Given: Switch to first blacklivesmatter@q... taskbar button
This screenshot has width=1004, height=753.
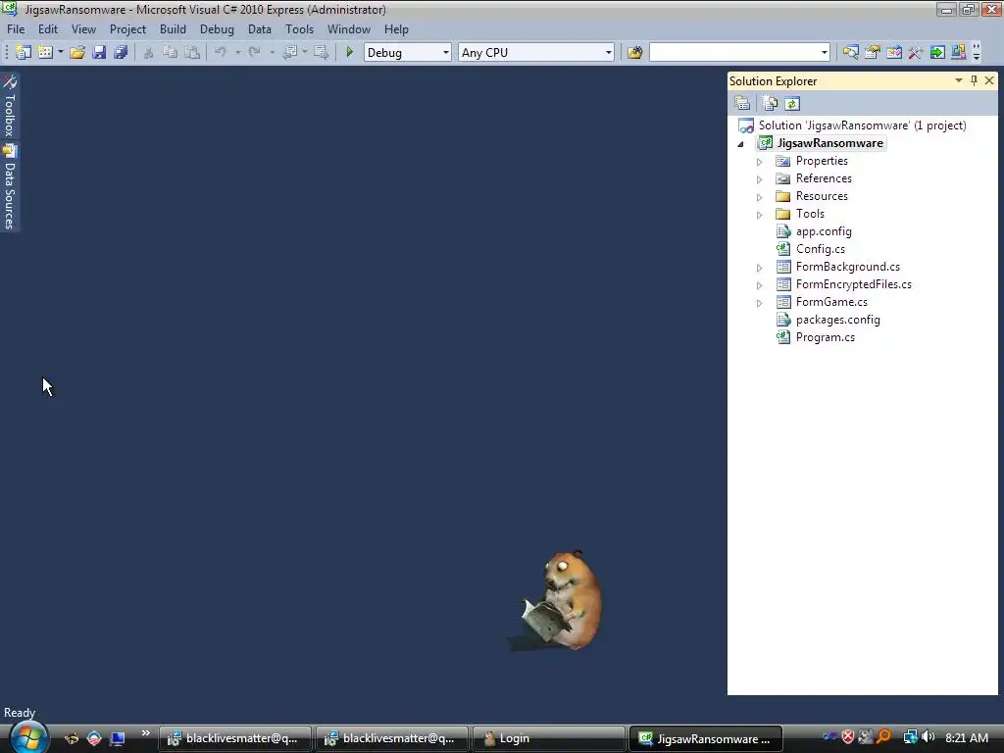Looking at the screenshot, I should pos(235,738).
